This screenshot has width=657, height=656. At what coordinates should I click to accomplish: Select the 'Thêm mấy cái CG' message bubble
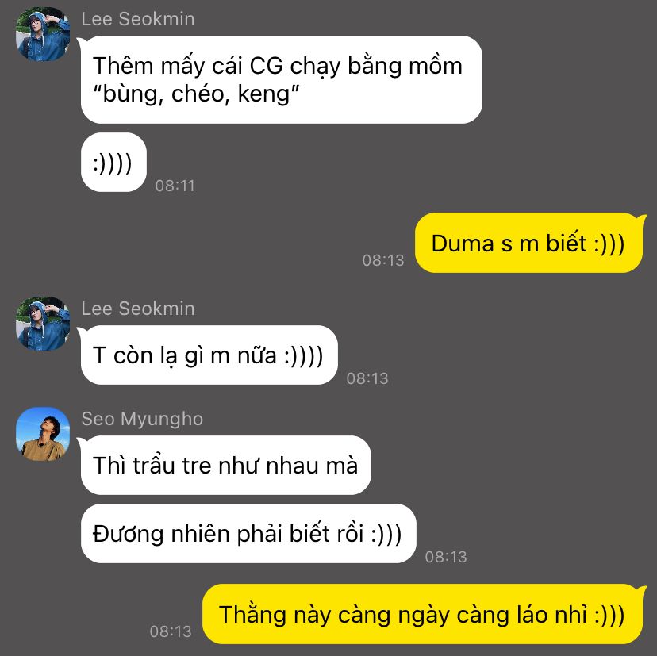[282, 79]
